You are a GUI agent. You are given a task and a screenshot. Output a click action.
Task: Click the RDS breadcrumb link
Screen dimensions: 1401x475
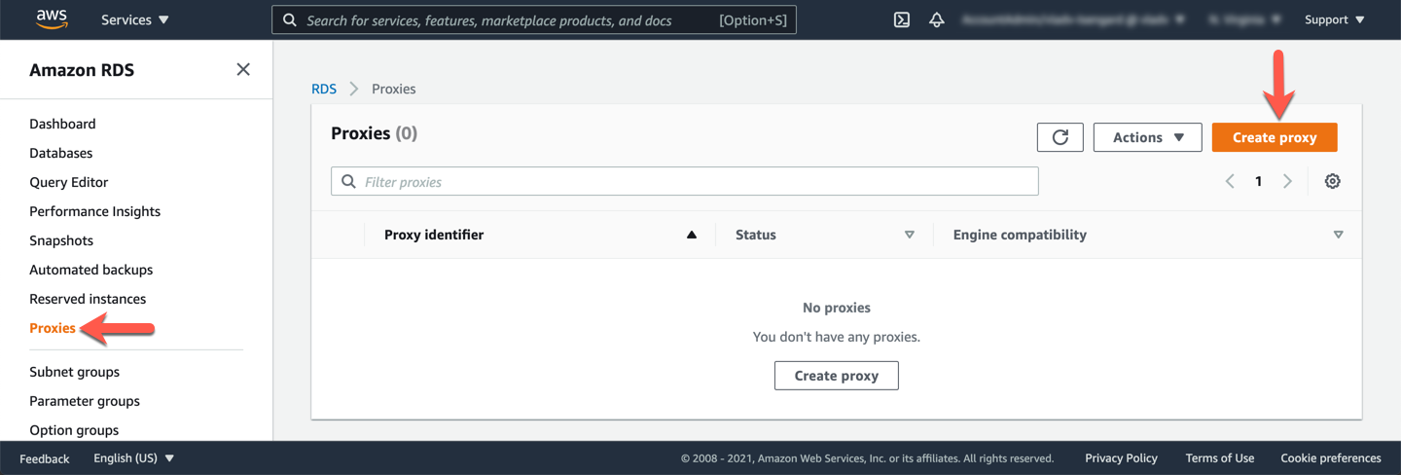pyautogui.click(x=324, y=89)
